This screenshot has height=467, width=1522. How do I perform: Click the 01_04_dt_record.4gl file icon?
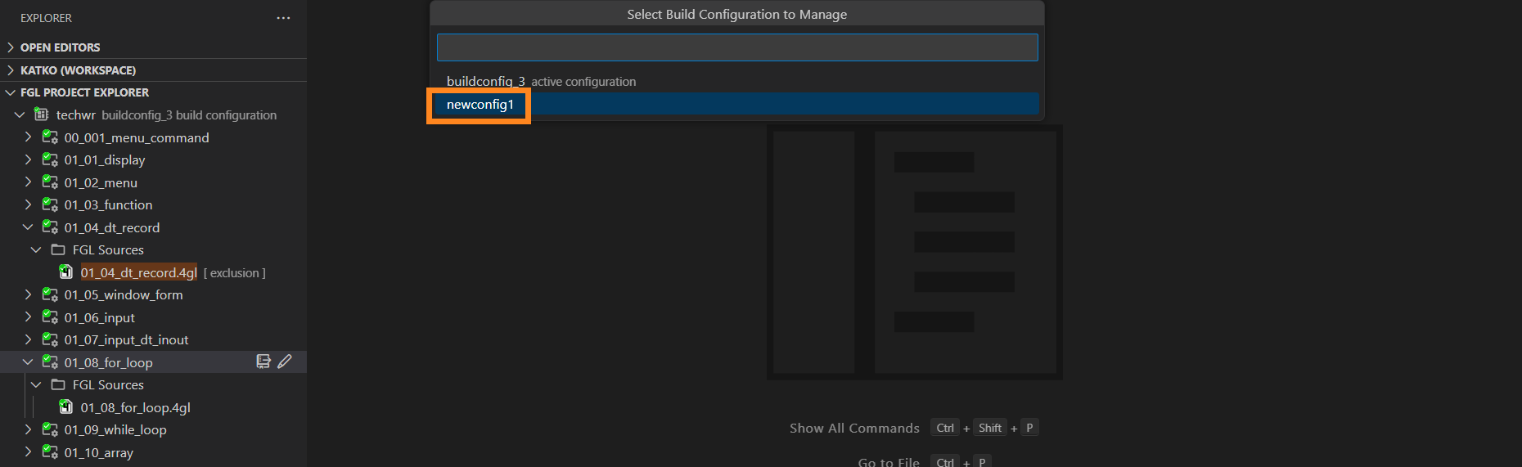pyautogui.click(x=66, y=272)
